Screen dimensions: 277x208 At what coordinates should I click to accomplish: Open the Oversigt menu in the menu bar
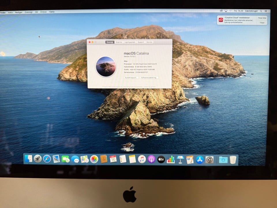tap(29, 12)
